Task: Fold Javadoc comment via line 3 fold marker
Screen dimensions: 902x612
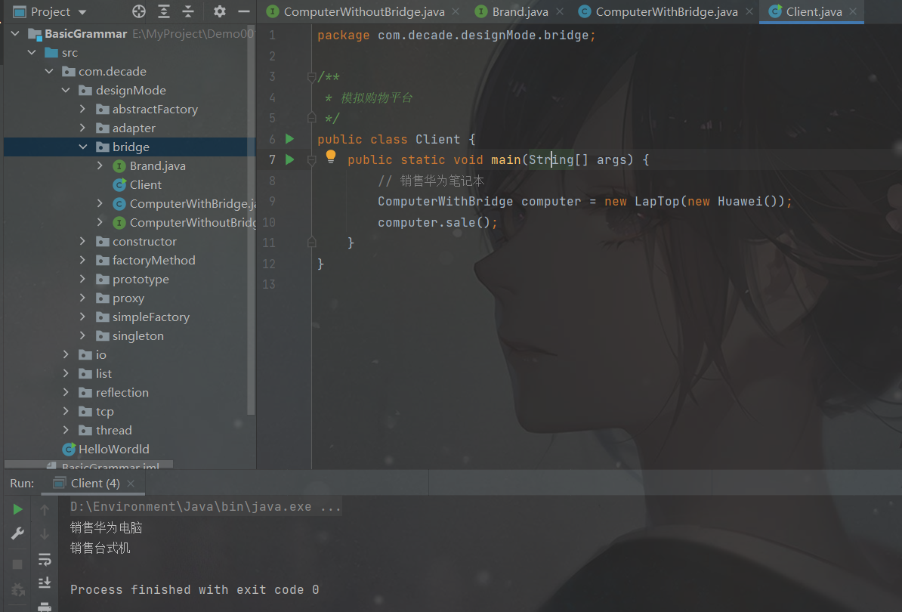Action: pyautogui.click(x=312, y=76)
